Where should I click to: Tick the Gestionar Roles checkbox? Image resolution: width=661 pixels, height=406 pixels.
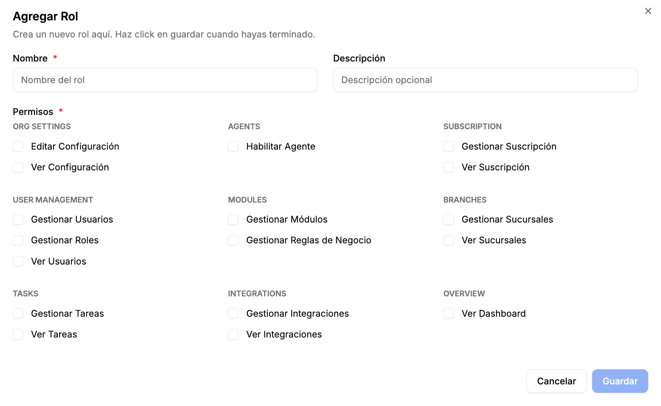(18, 240)
